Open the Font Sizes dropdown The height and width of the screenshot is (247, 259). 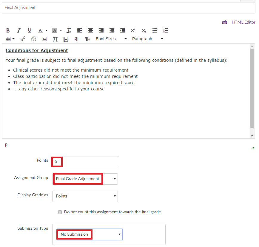tap(111, 39)
